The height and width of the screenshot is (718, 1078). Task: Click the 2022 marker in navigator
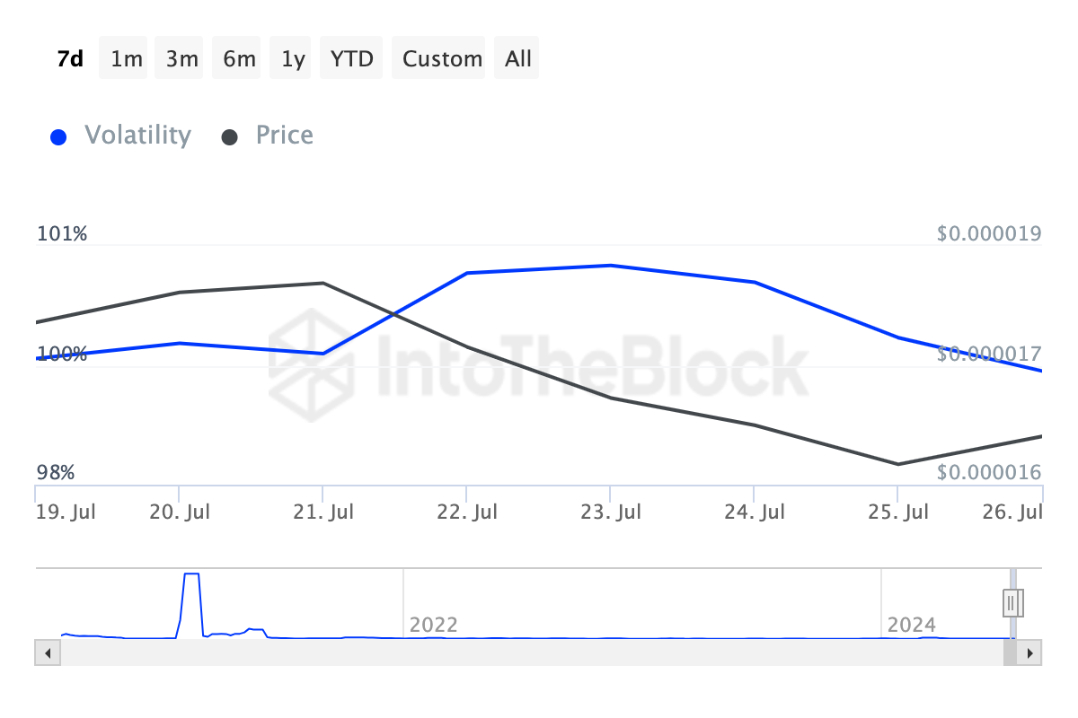pos(433,625)
